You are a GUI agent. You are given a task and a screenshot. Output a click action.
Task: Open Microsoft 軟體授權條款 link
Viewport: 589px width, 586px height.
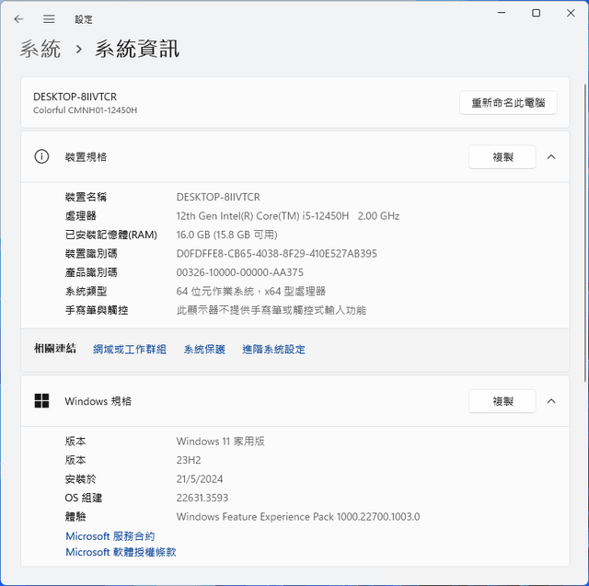tap(121, 552)
